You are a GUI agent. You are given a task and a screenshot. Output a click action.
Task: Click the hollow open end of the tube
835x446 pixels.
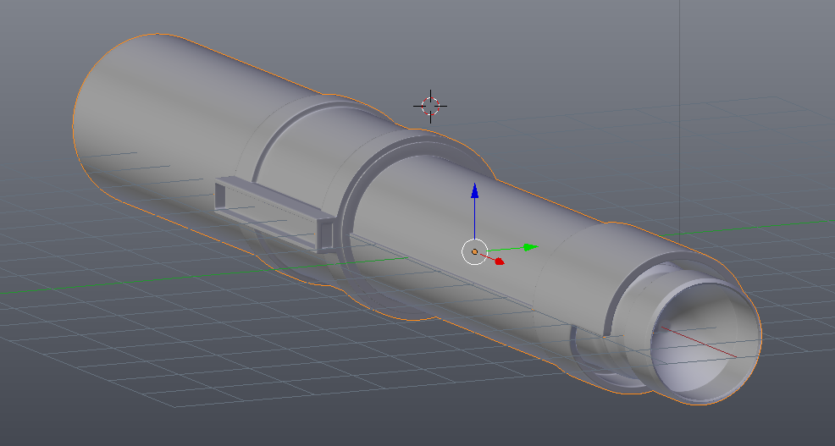tap(705, 342)
